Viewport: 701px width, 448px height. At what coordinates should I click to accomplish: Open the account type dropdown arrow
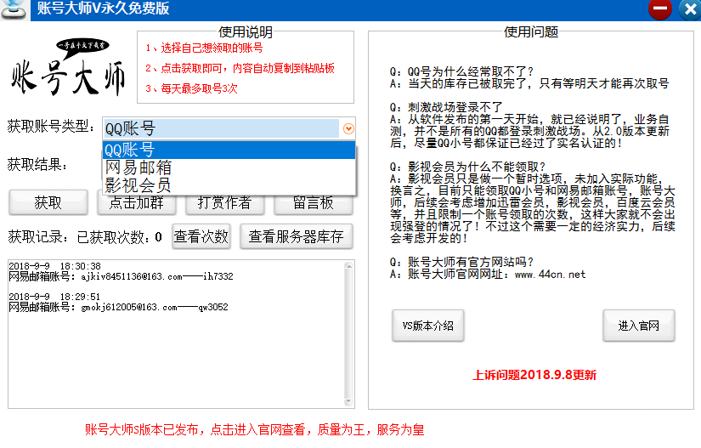click(348, 128)
